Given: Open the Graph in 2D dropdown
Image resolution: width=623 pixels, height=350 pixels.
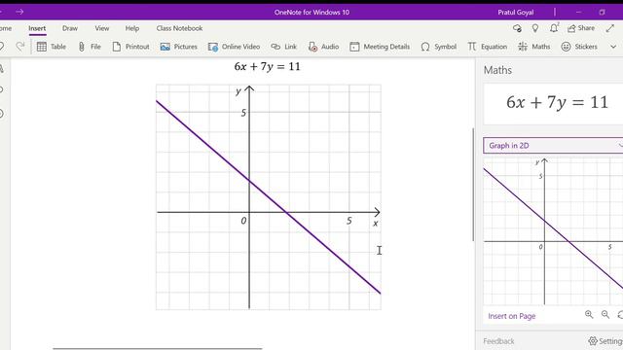Looking at the screenshot, I should pyautogui.click(x=553, y=145).
